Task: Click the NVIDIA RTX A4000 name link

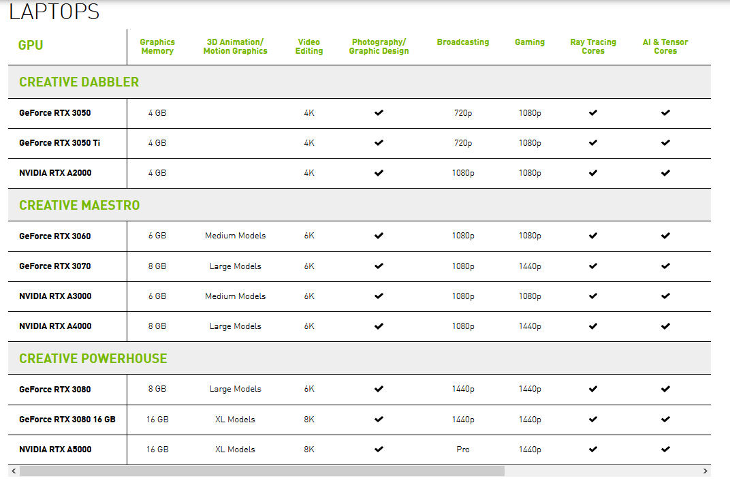Action: [54, 326]
